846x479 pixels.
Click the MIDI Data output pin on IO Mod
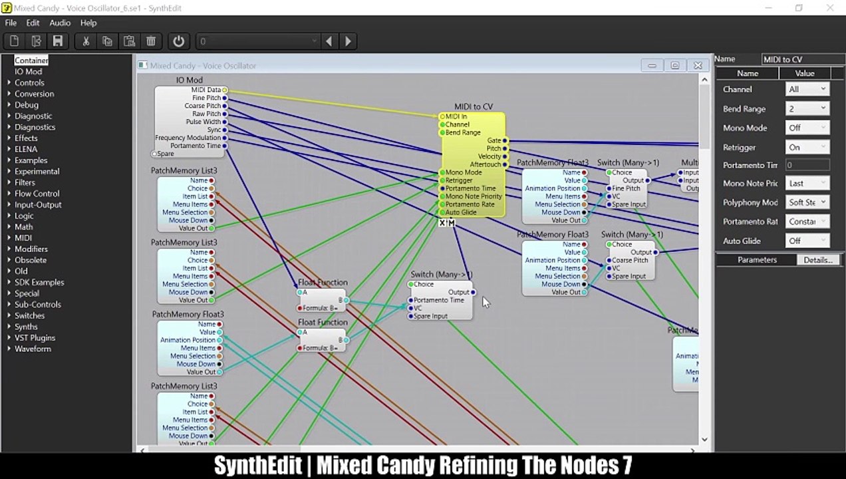click(225, 90)
